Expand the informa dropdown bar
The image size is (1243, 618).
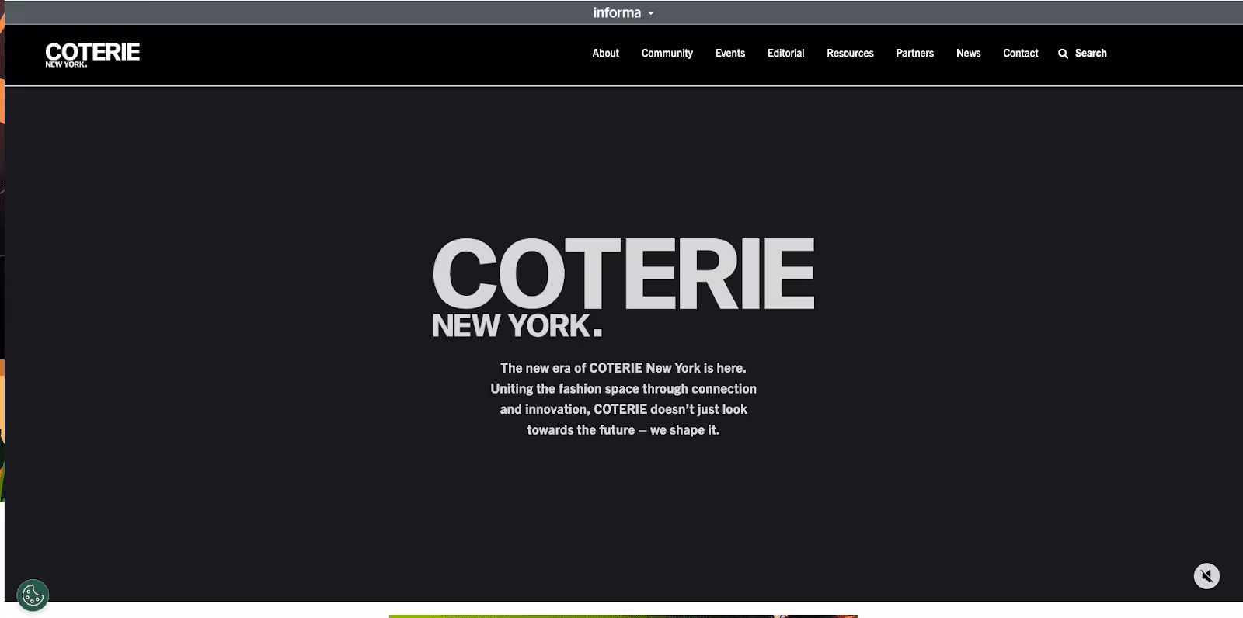[x=623, y=12]
